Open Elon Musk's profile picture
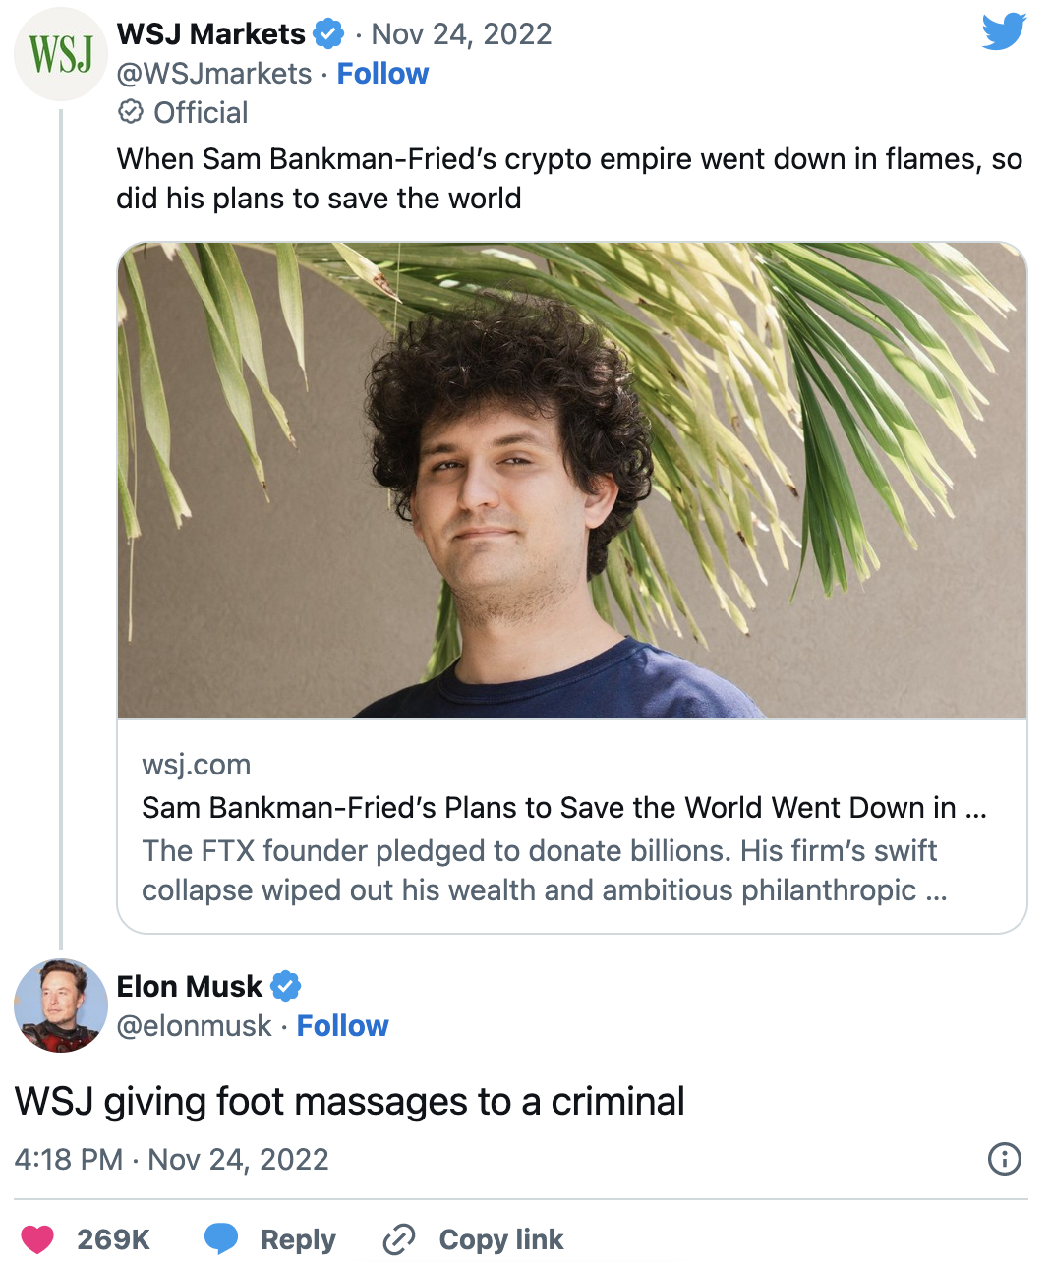The width and height of the screenshot is (1050, 1262). pos(60,1004)
